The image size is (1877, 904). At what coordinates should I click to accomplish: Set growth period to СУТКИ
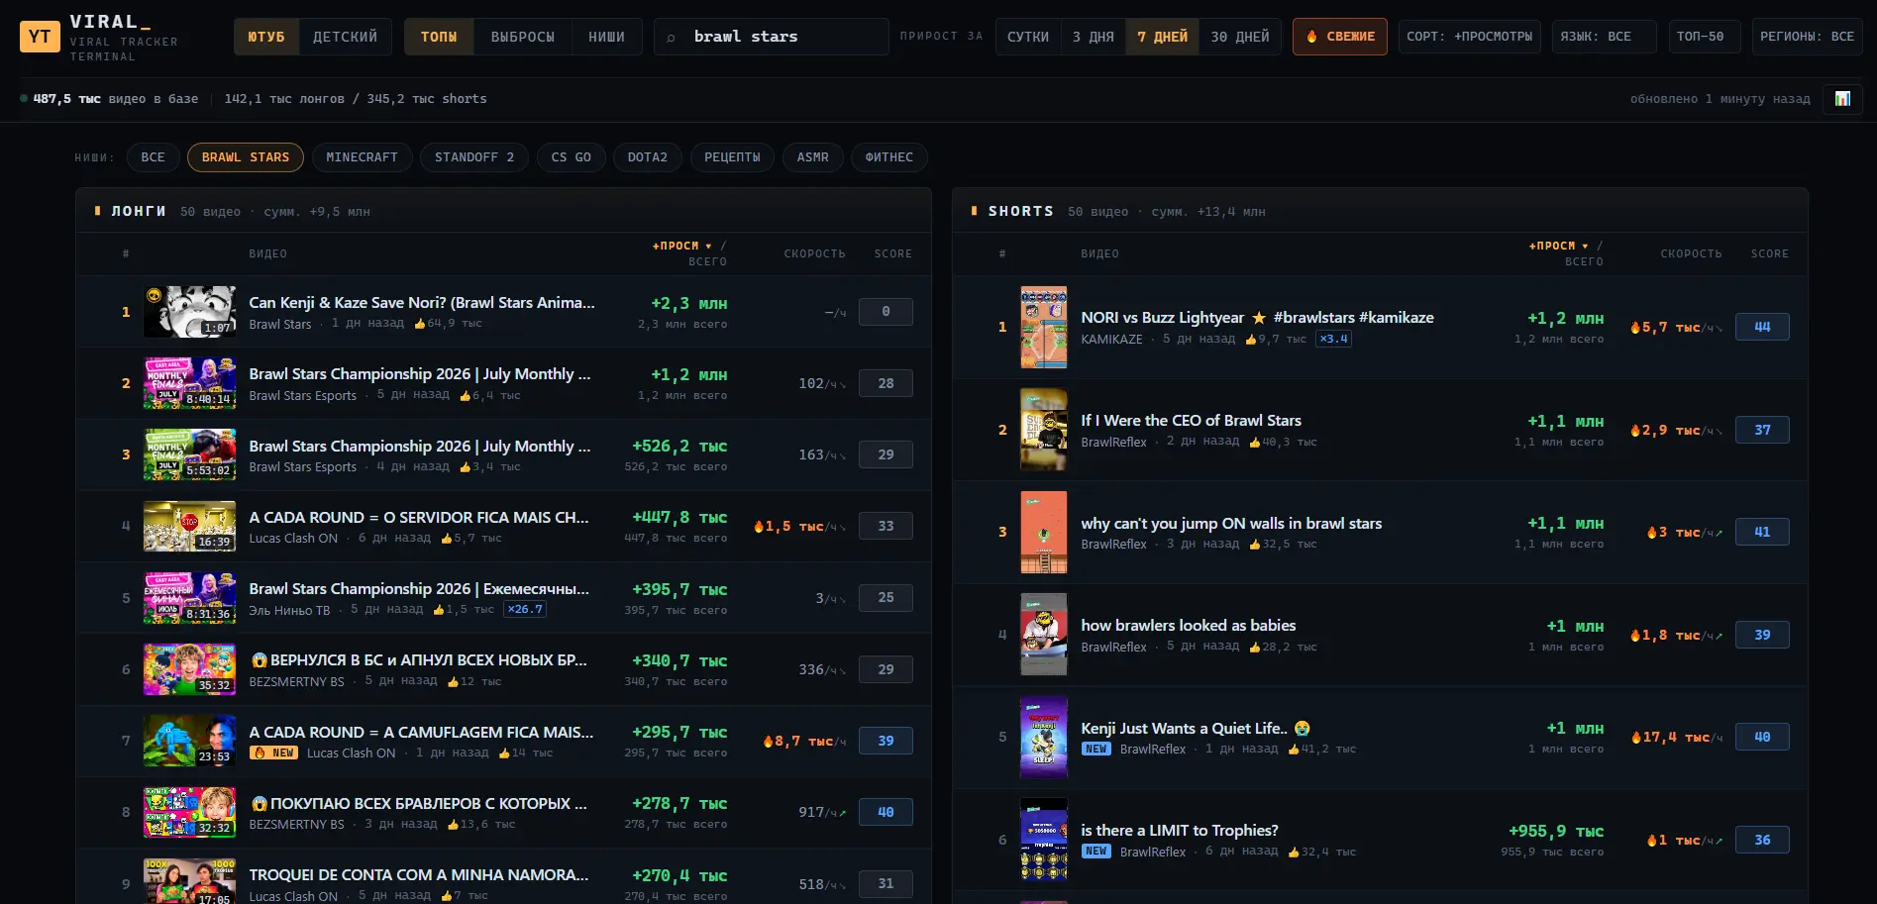tap(1028, 37)
